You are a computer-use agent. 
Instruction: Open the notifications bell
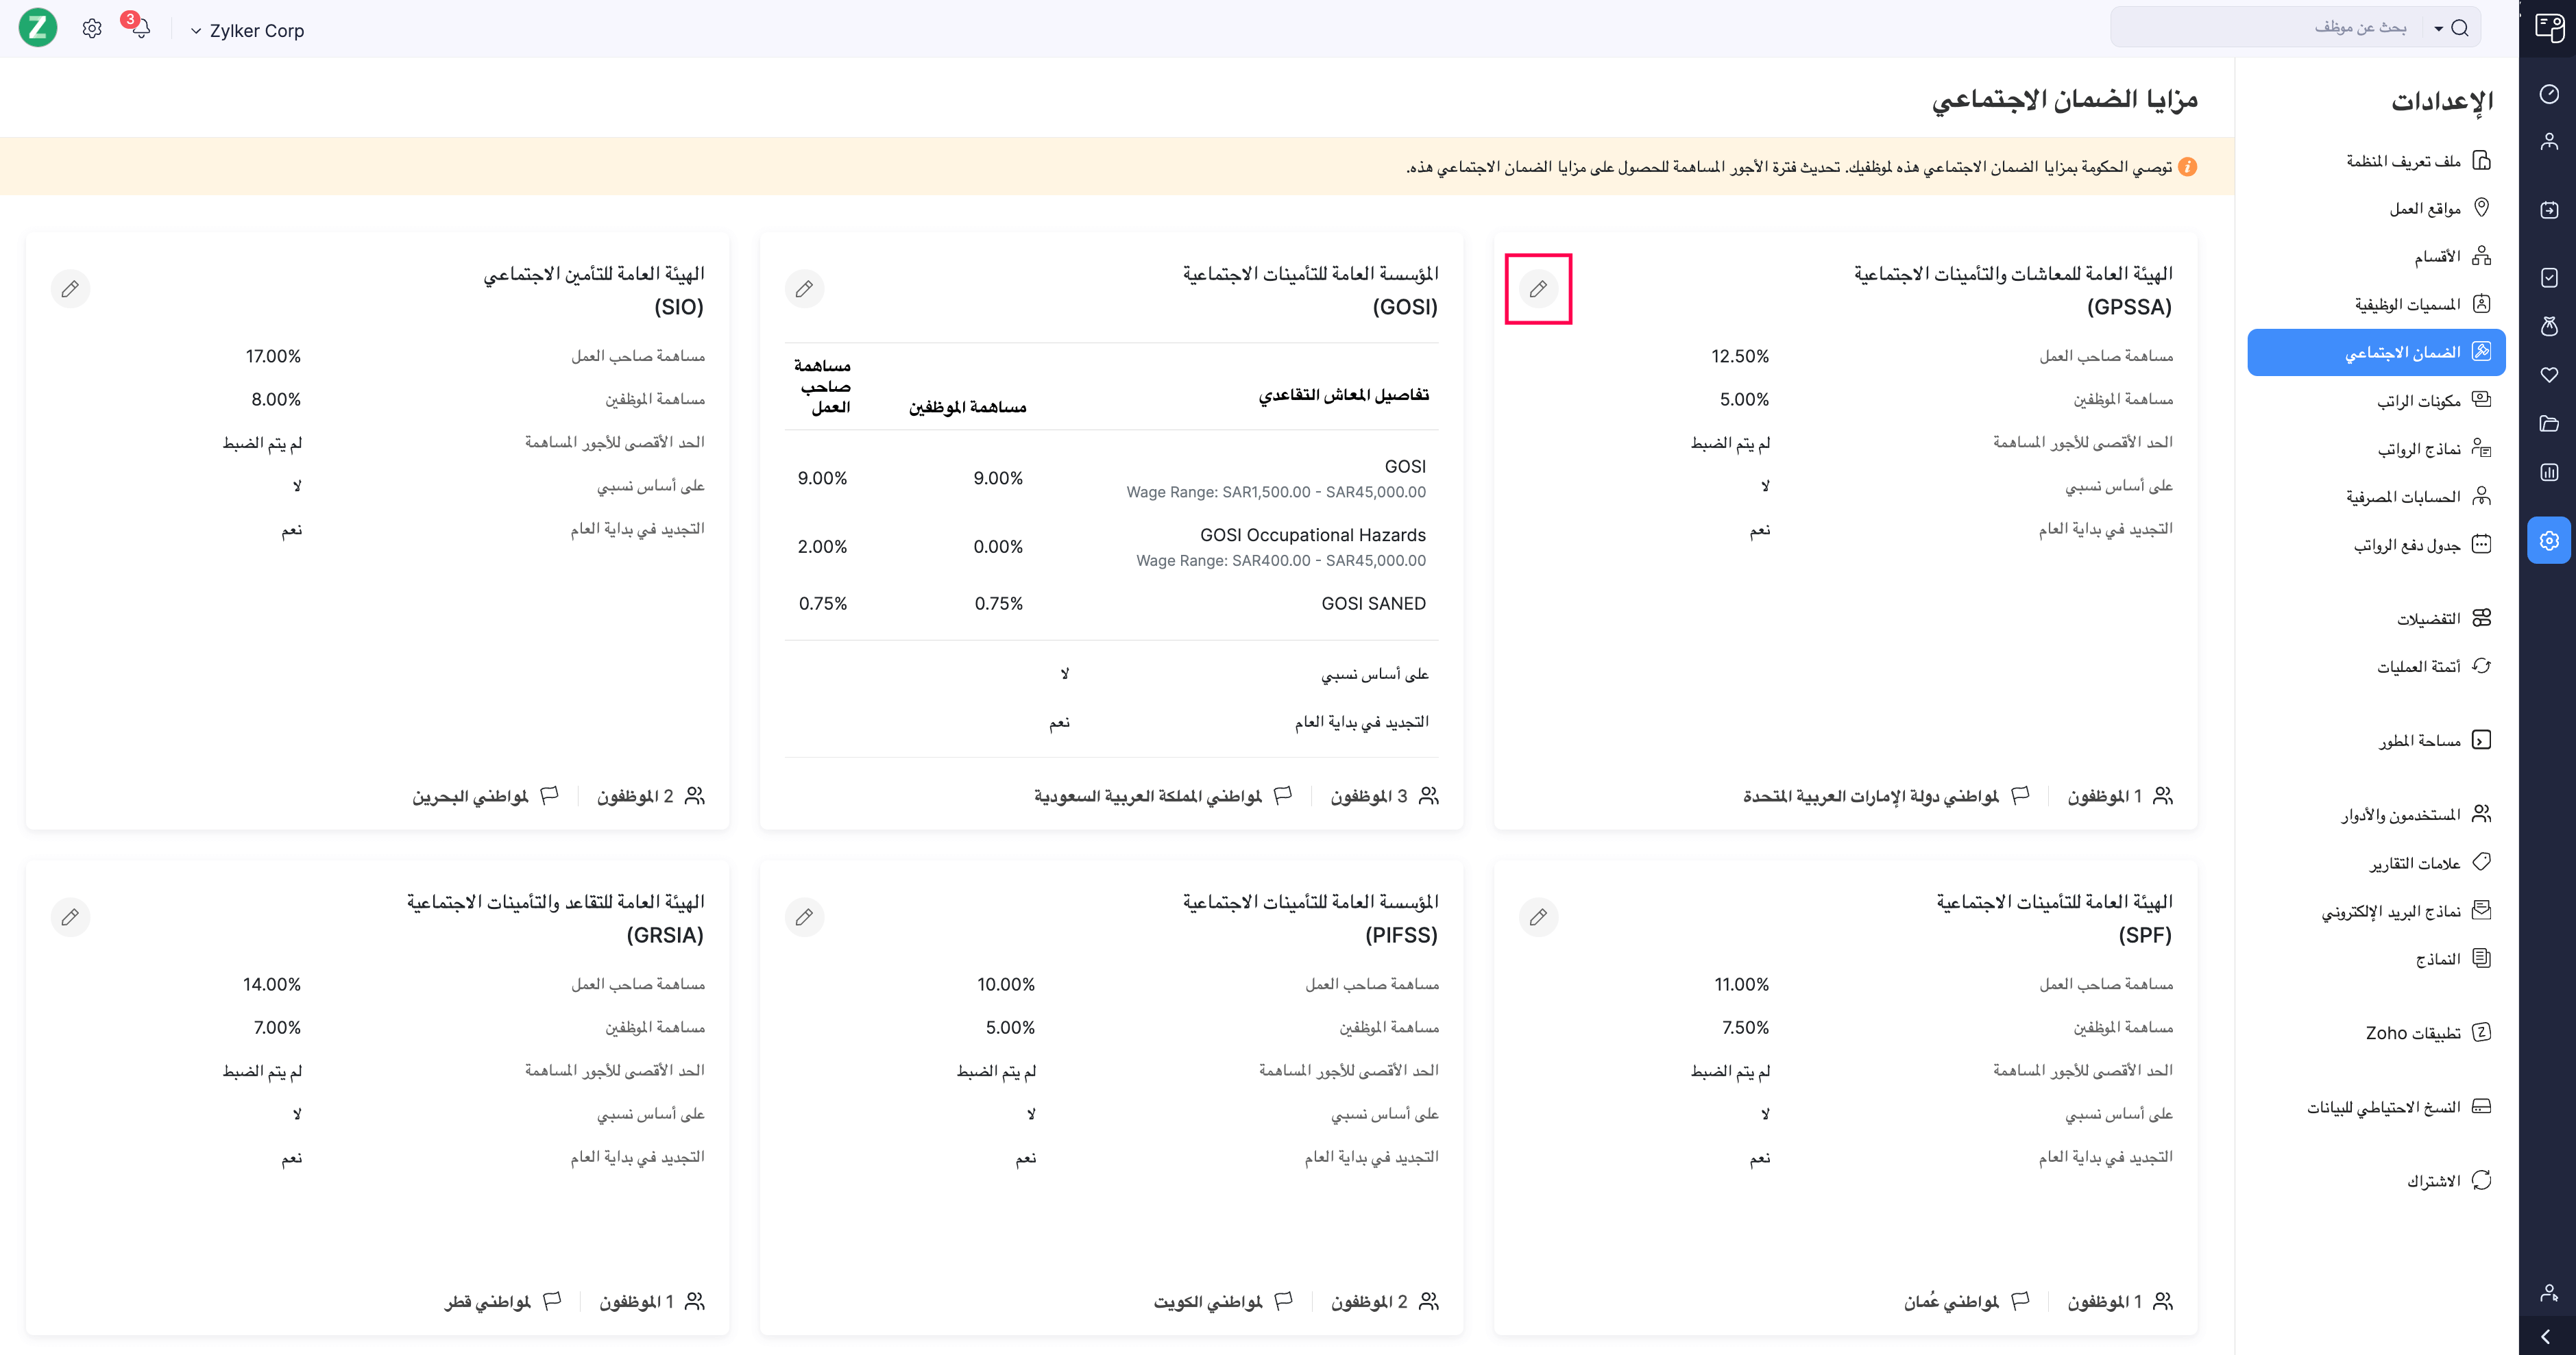(140, 28)
